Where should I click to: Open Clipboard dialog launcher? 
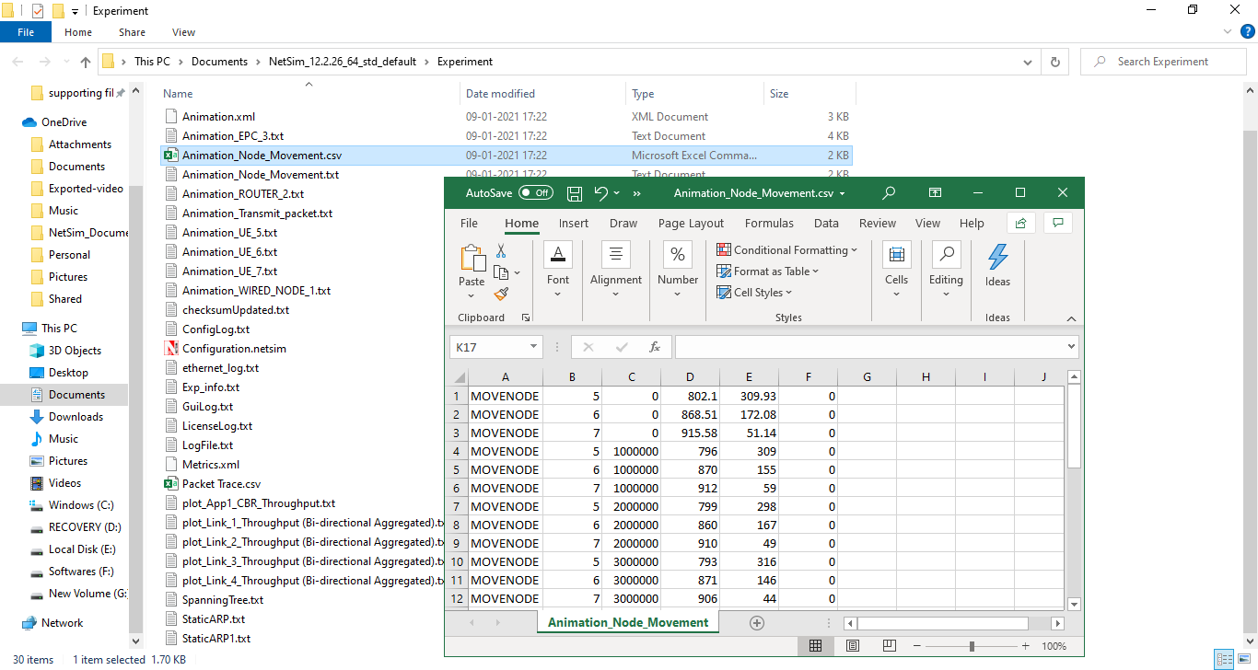[526, 318]
